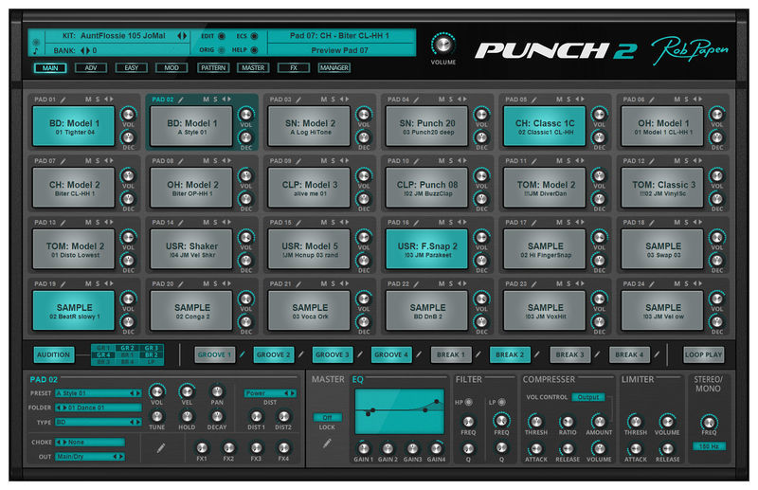Open the pencil editor for GROOVE 1
758x490 pixels.
[x=243, y=354]
